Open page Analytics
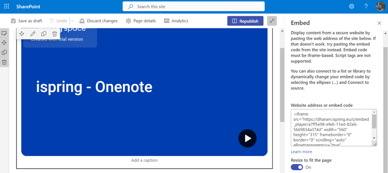388x173 pixels. 176,21
